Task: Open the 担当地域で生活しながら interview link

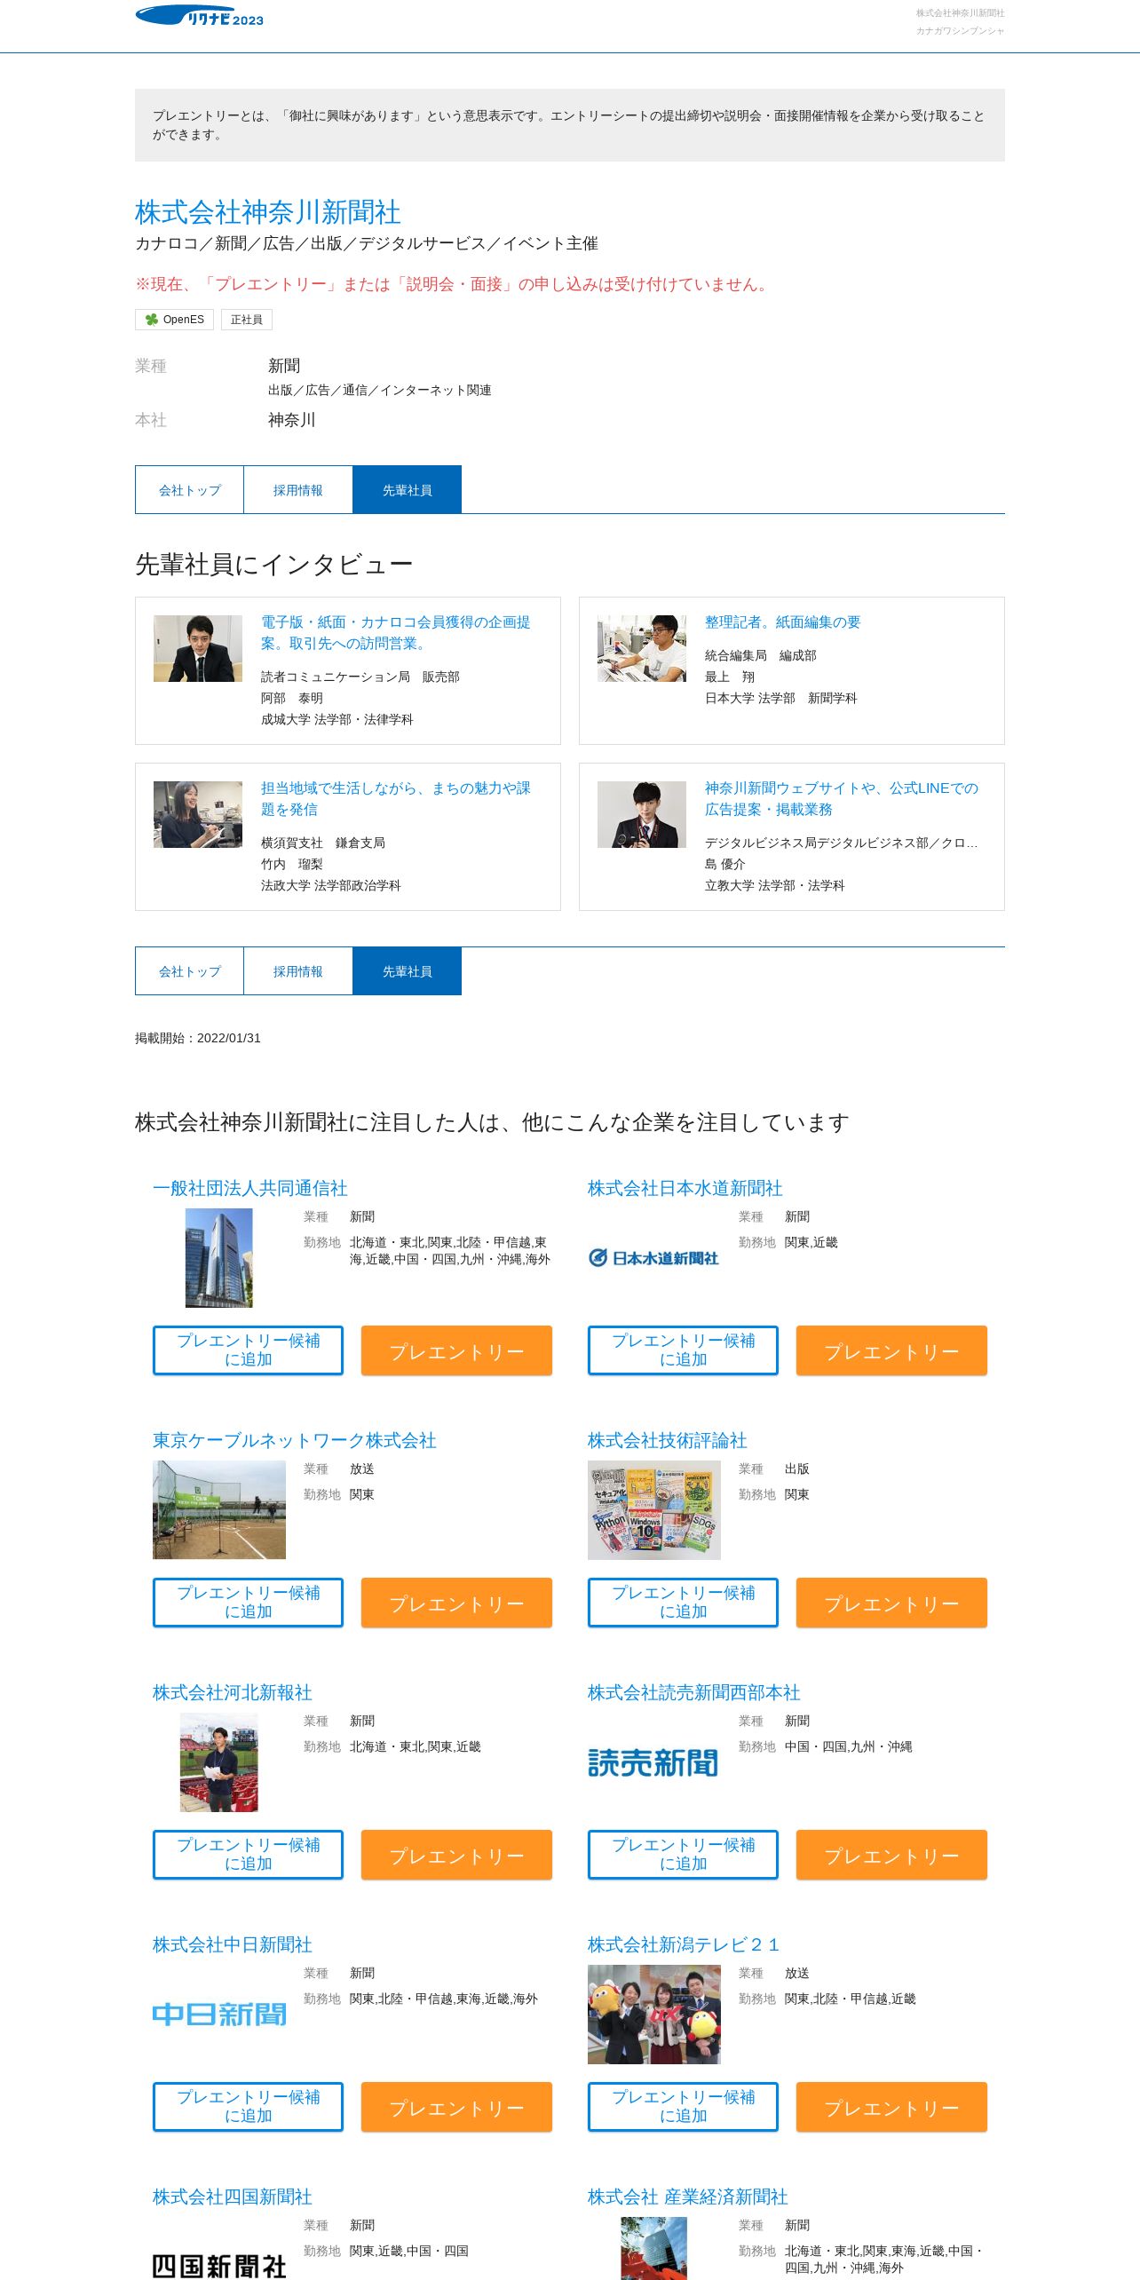Action: click(396, 798)
